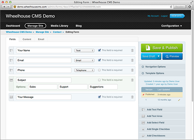Click the Phone label input
The height and width of the screenshot is (140, 194).
(44, 70)
